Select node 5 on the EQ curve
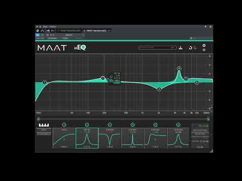 tap(186, 79)
